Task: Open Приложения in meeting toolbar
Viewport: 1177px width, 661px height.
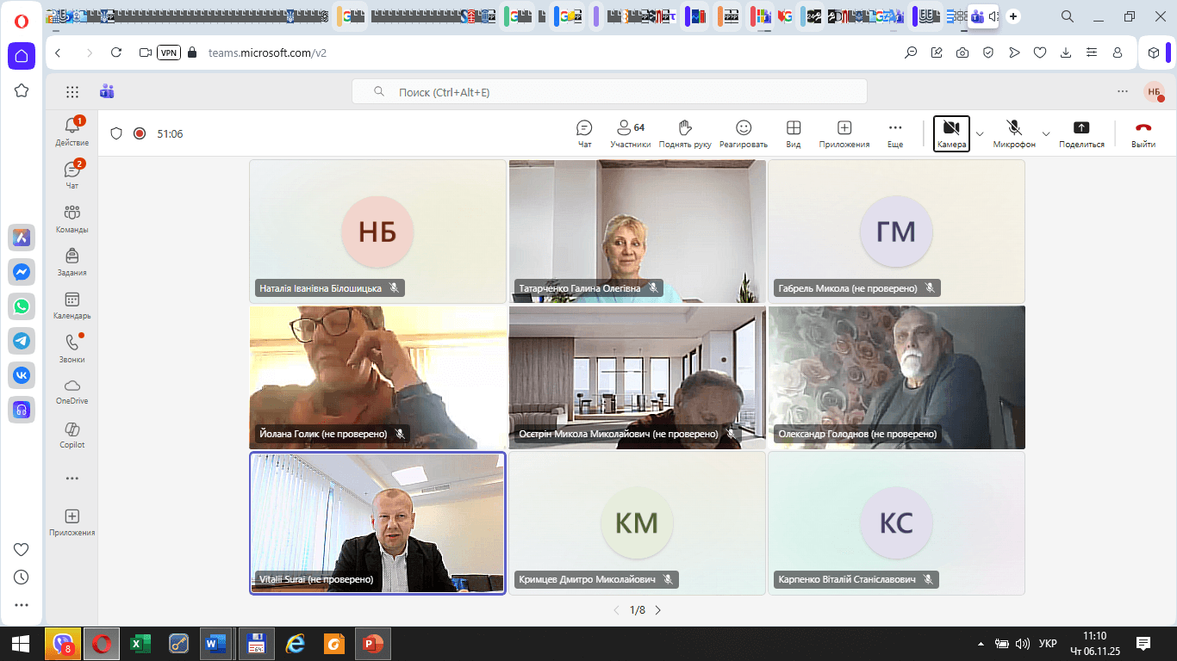Action: pyautogui.click(x=844, y=133)
